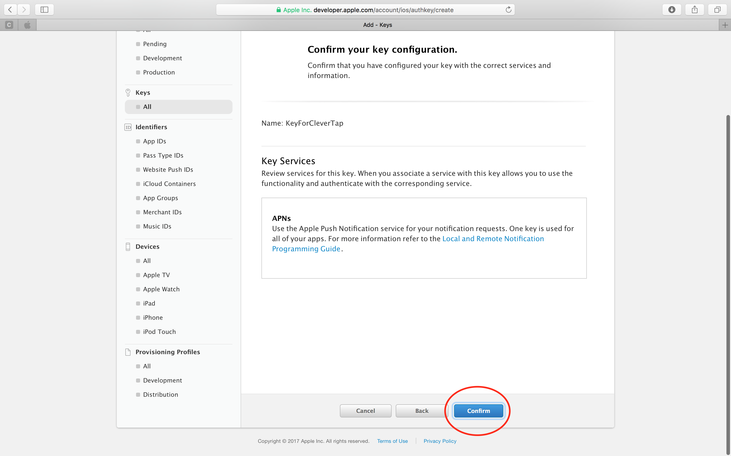731x456 pixels.
Task: Click the Share icon in toolbar
Action: click(694, 10)
